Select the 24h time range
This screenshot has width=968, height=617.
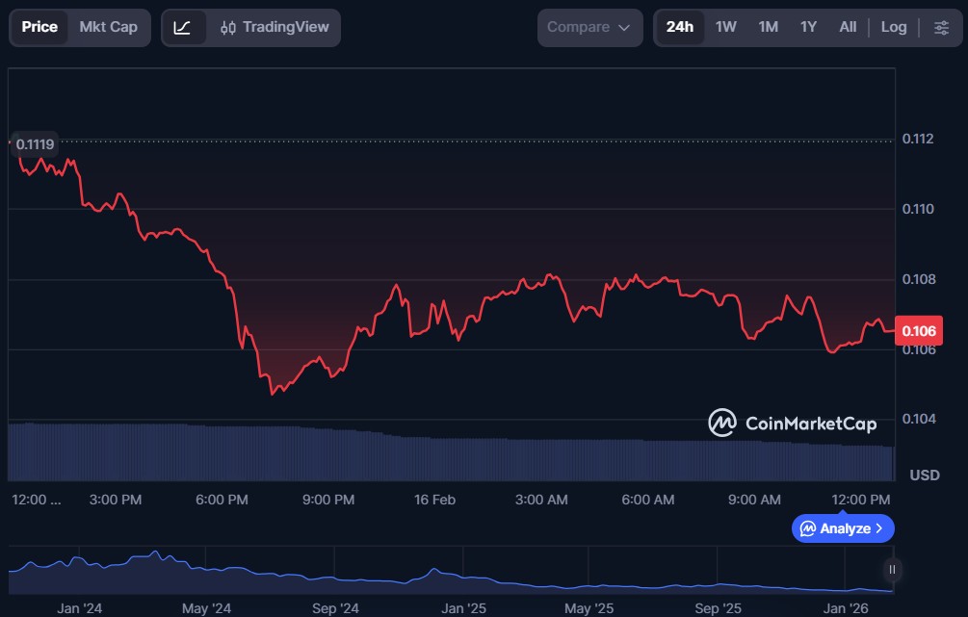pyautogui.click(x=679, y=28)
